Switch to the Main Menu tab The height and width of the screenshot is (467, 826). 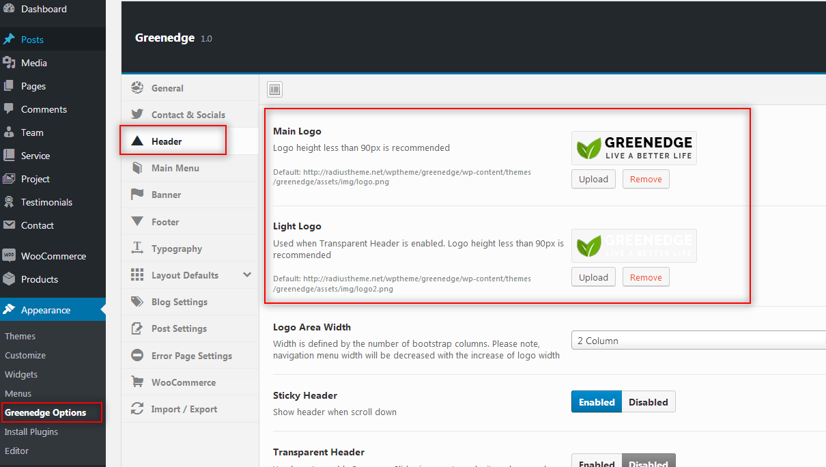point(190,168)
